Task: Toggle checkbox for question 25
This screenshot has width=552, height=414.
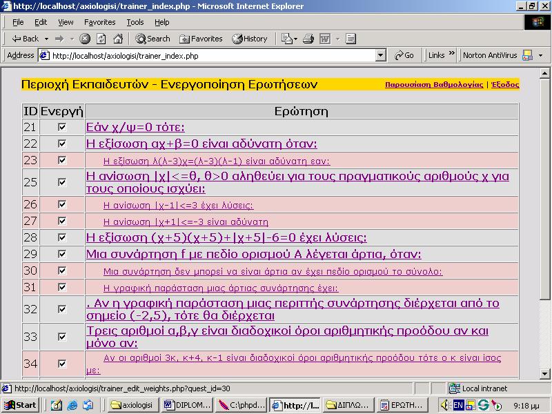Action: pyautogui.click(x=62, y=182)
